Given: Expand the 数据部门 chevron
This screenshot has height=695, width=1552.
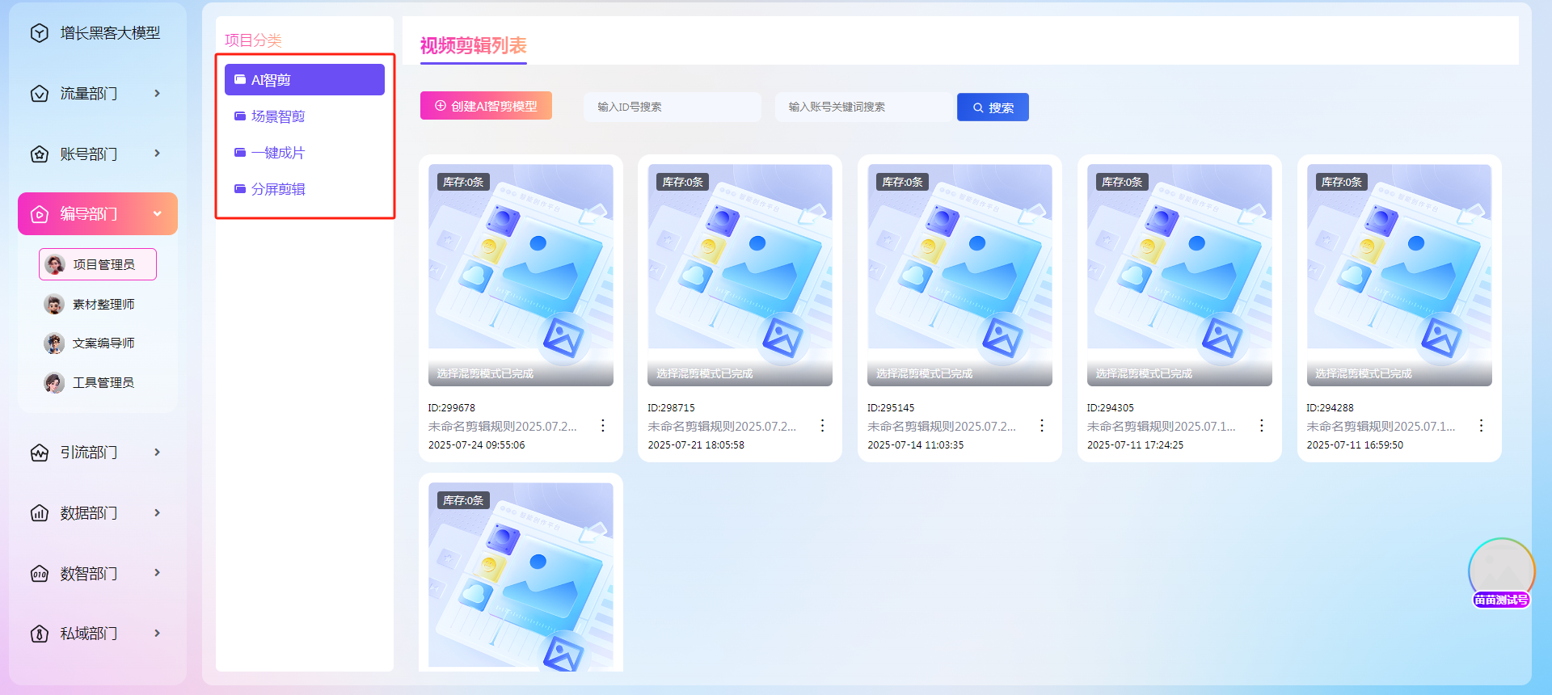Looking at the screenshot, I should (x=157, y=513).
